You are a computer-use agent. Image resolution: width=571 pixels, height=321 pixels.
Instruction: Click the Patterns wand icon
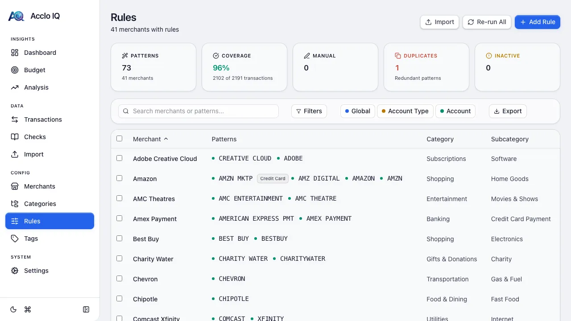coord(125,56)
